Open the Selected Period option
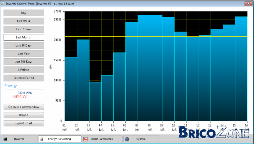 click(x=24, y=78)
